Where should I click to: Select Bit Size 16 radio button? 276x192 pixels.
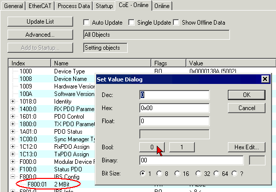pyautogui.click(x=177, y=173)
